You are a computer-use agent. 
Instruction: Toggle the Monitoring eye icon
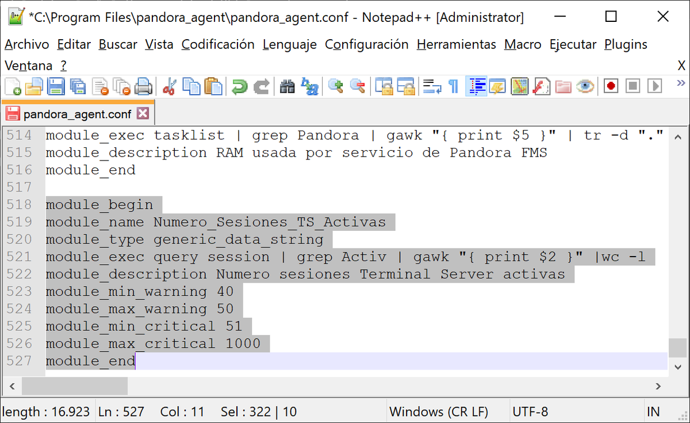coord(585,86)
